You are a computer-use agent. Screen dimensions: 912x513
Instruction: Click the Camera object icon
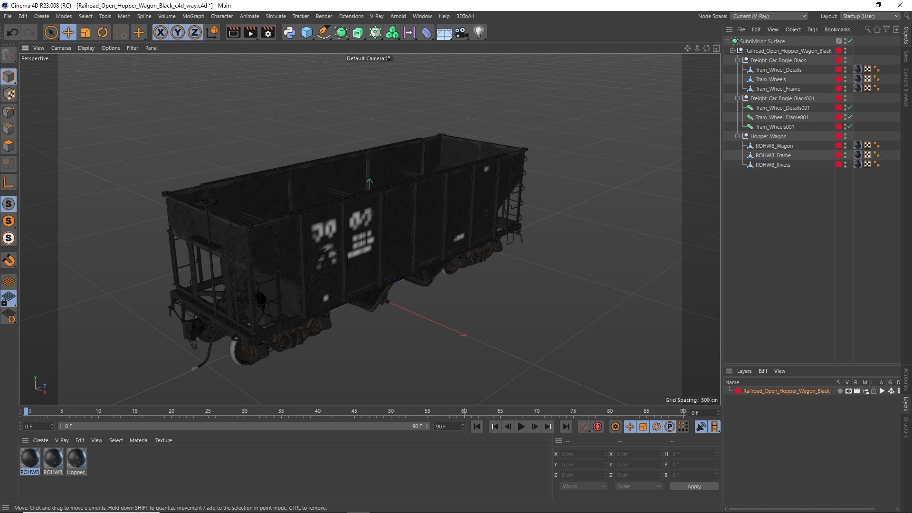tap(461, 32)
